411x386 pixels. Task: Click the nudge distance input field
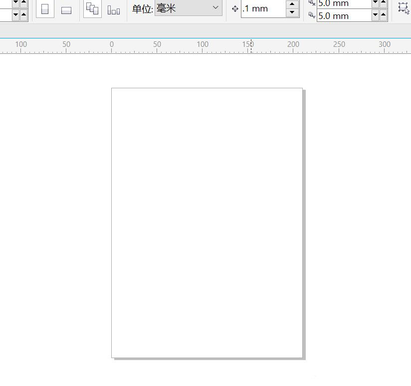coord(263,9)
